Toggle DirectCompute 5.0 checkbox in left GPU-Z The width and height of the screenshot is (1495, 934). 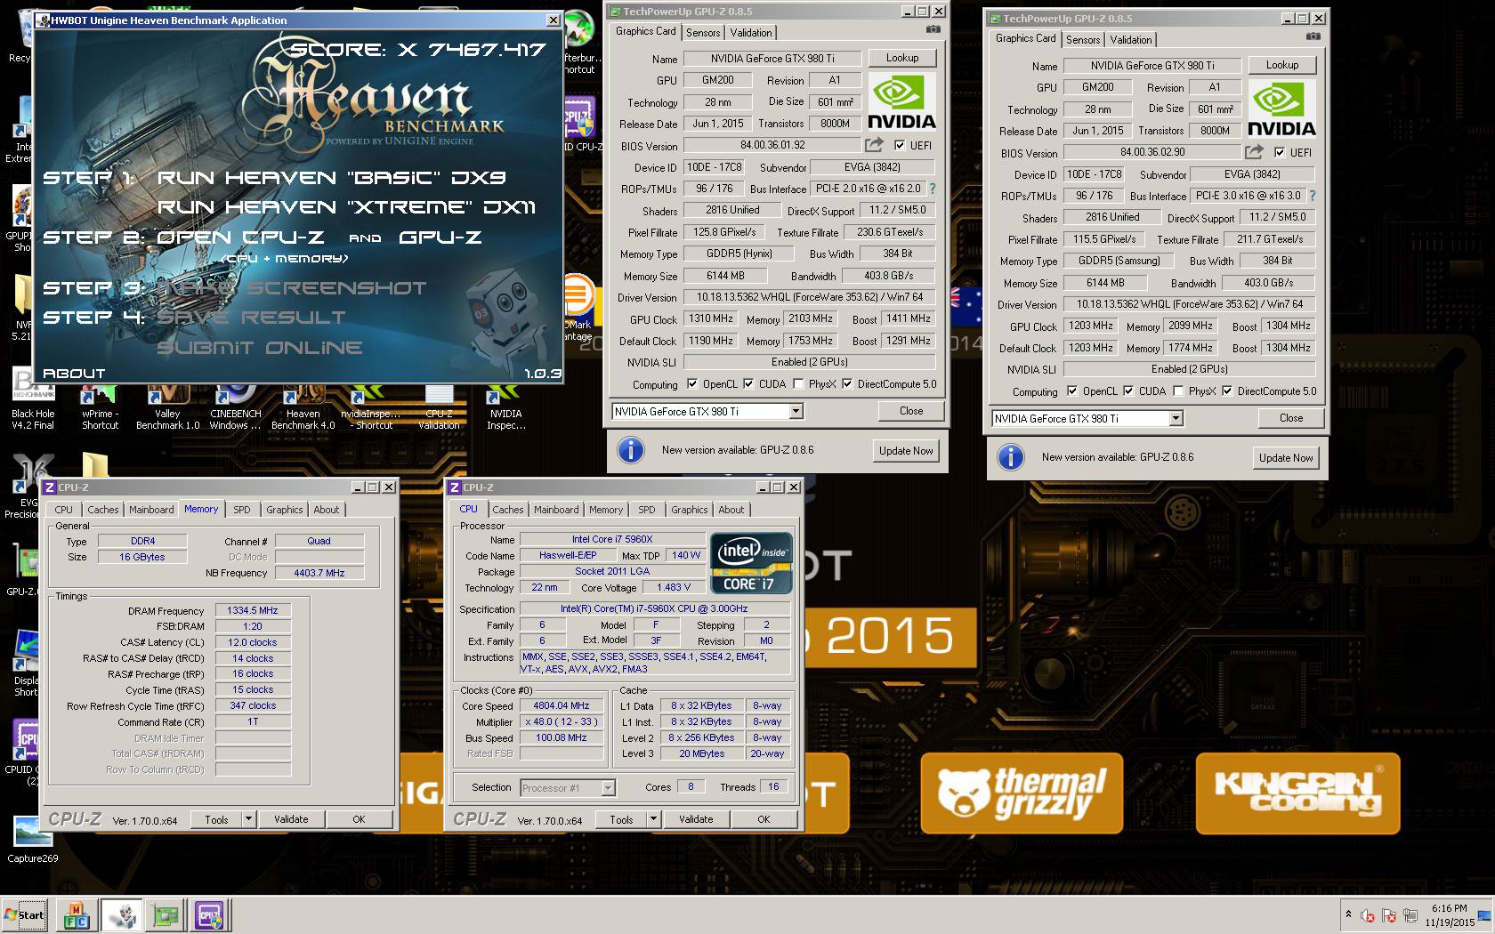click(x=847, y=384)
